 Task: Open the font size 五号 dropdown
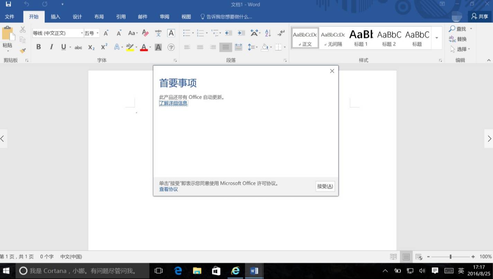pos(98,33)
